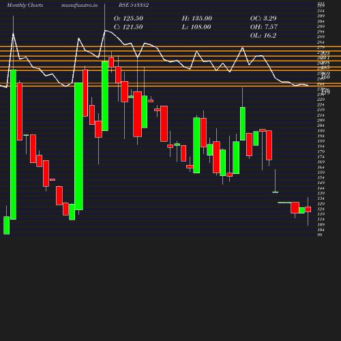The image size is (341, 341).
Task: Click the 199 price axis label
Action: (321, 131)
